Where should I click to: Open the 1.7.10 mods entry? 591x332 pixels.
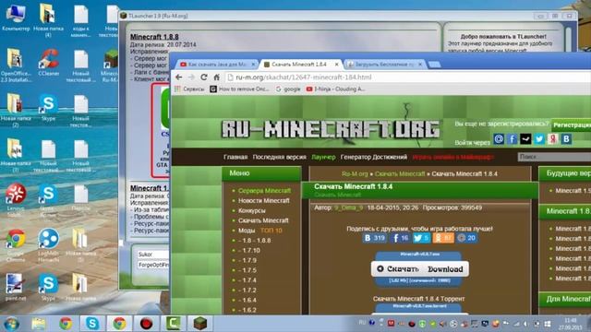click(249, 250)
